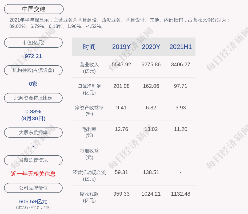248x214 pixels.
Task: Select the 2020Y column header
Action: click(151, 47)
